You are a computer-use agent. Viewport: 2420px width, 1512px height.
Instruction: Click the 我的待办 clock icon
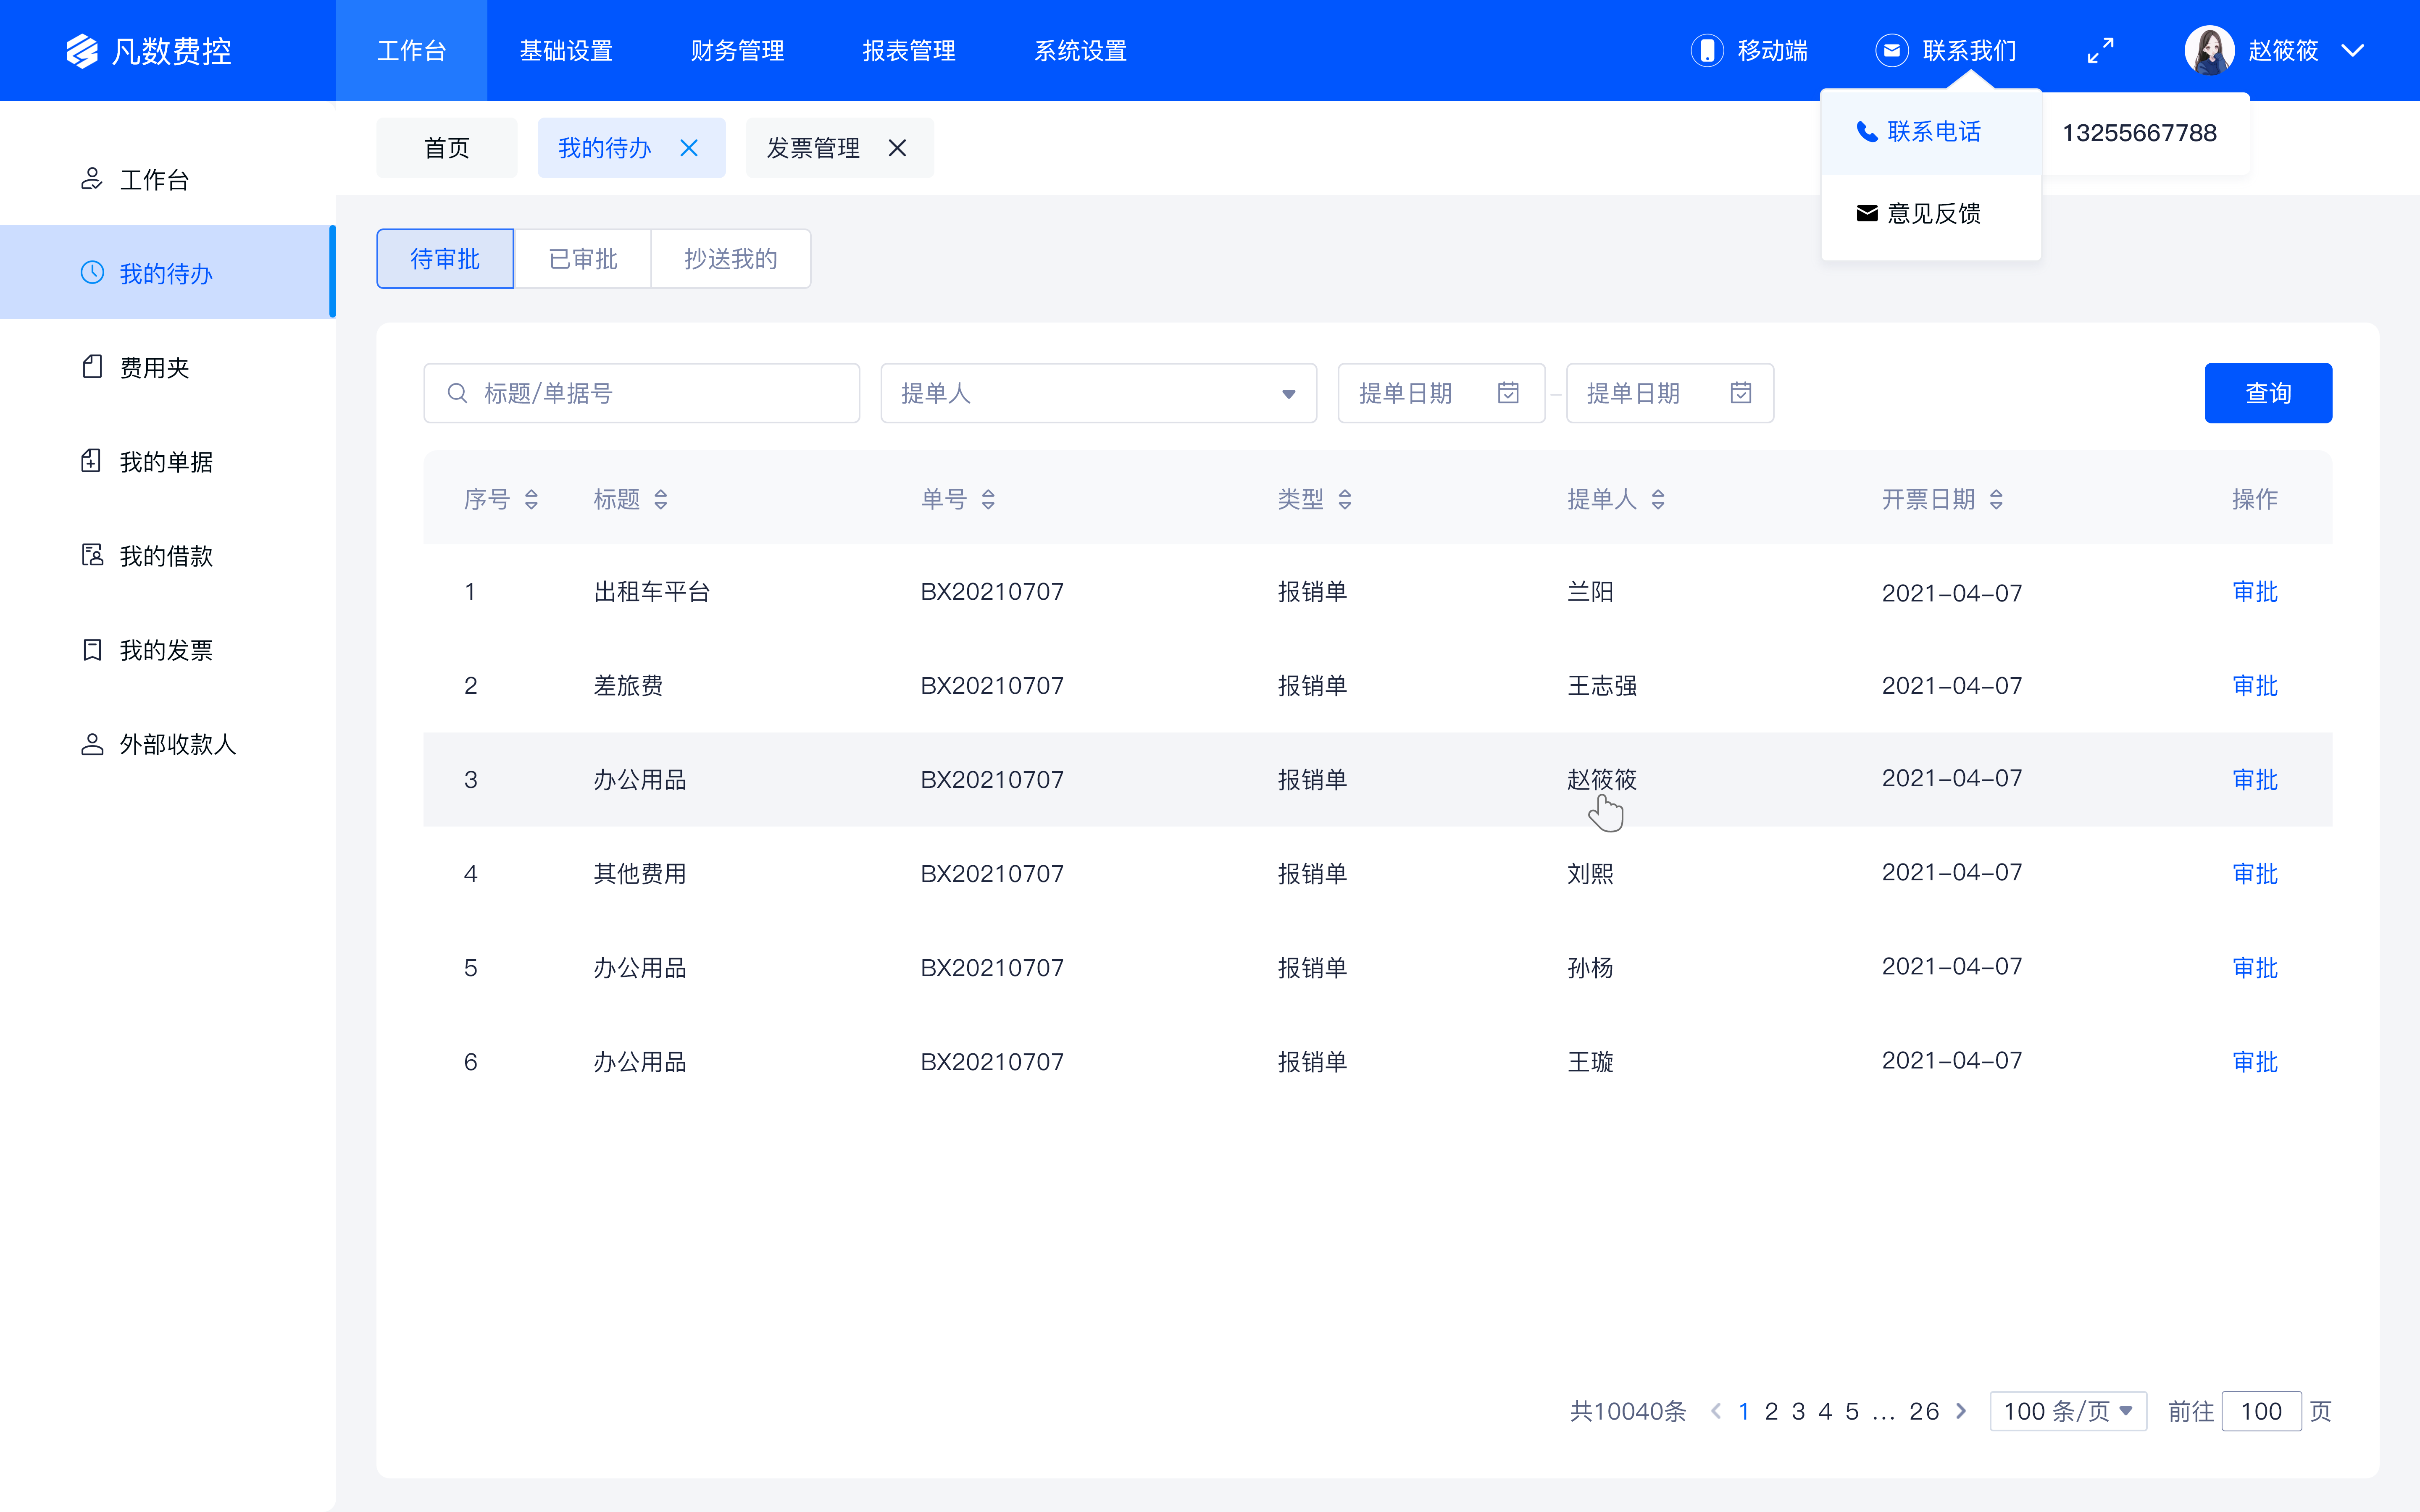coord(92,273)
